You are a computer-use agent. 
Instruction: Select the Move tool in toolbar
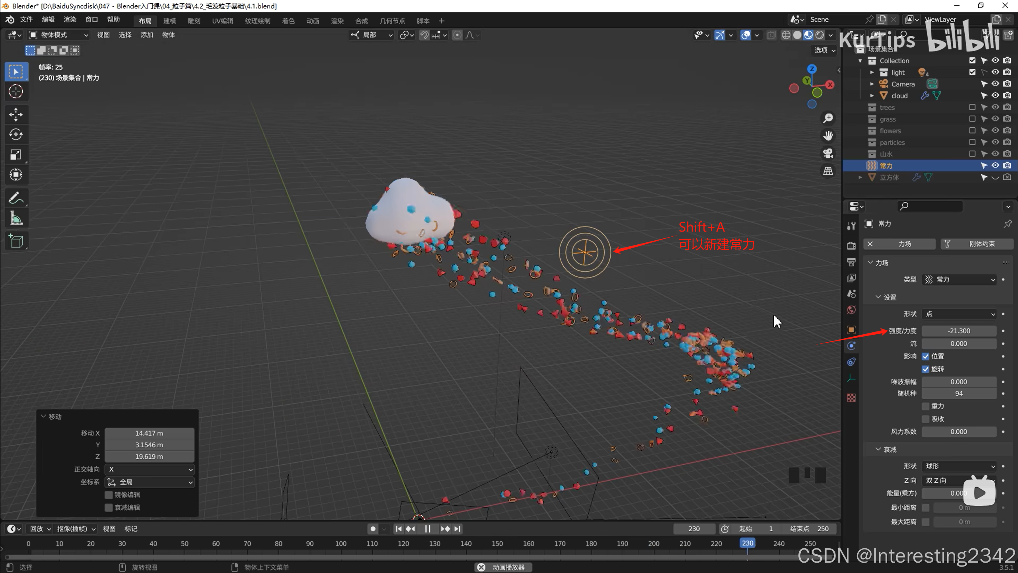[16, 115]
